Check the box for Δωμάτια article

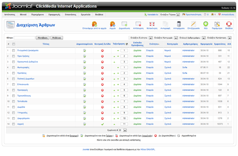[x=14, y=107]
